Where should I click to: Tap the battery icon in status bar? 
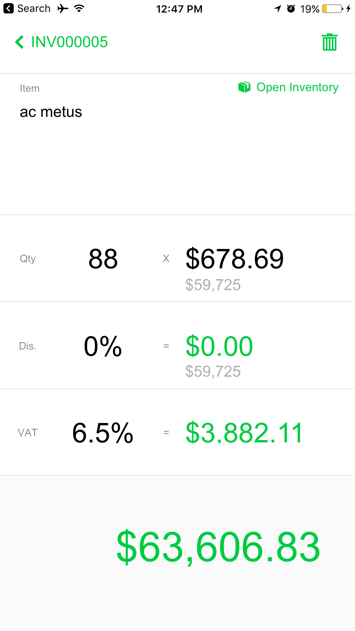point(333,9)
